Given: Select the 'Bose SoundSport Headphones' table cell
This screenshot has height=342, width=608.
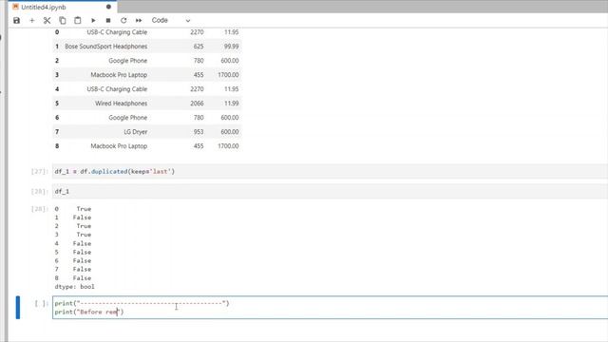Looking at the screenshot, I should pos(105,47).
